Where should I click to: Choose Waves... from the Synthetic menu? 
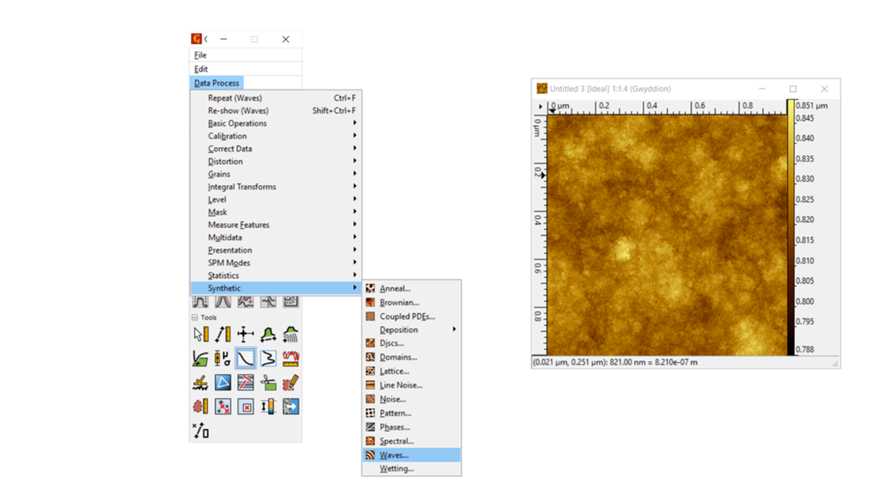(x=394, y=455)
